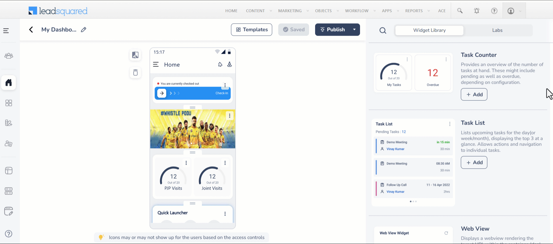The image size is (553, 244).
Task: Open the HOME menu
Action: (x=231, y=11)
